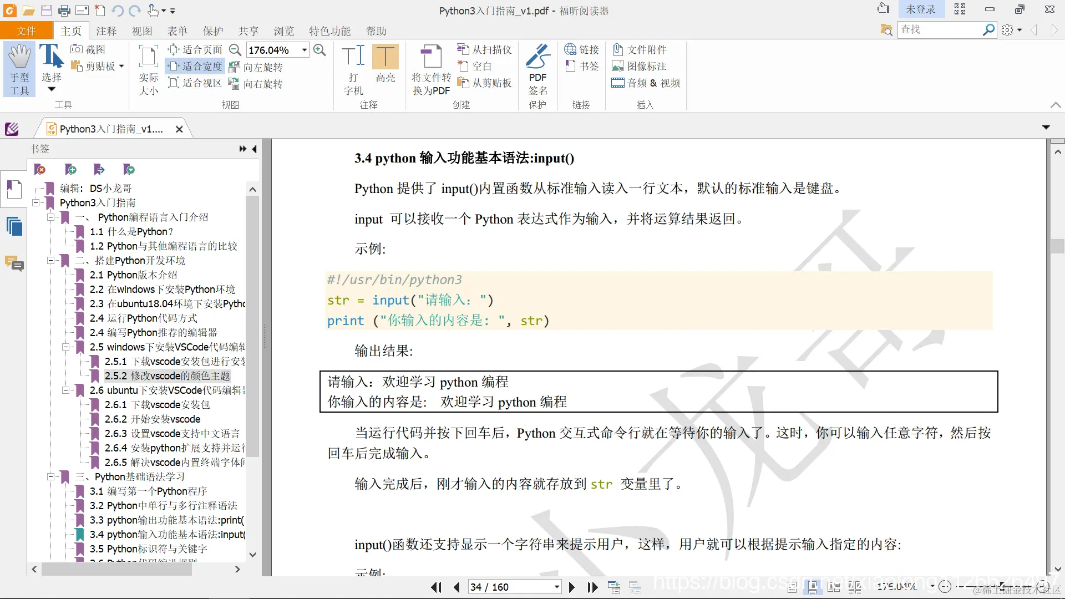Open the page number dropdown arrow
The width and height of the screenshot is (1065, 599).
[x=556, y=587]
